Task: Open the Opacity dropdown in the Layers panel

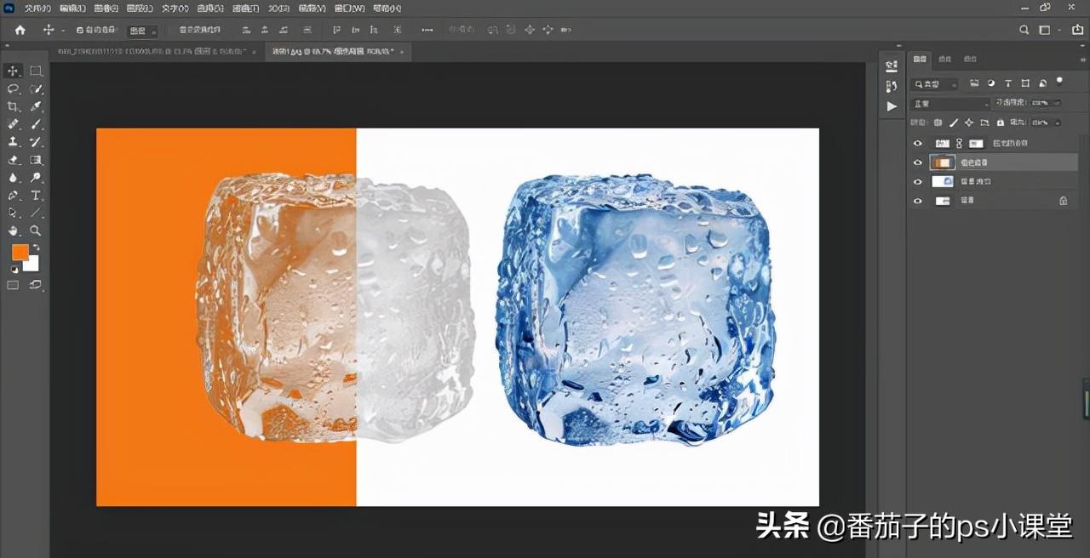Action: pyautogui.click(x=1058, y=103)
